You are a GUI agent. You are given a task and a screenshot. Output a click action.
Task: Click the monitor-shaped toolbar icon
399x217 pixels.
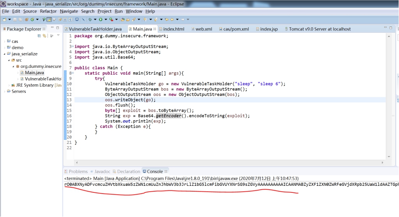pyautogui.click(x=77, y=20)
